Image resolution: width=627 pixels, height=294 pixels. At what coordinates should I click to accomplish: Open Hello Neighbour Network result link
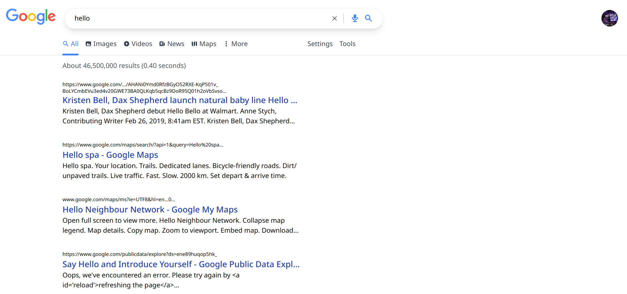(x=150, y=209)
